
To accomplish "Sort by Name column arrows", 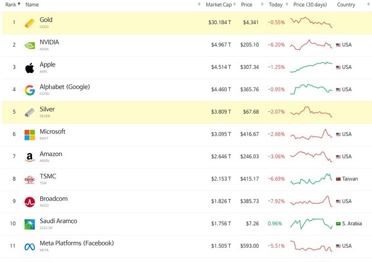I will pos(199,4).
